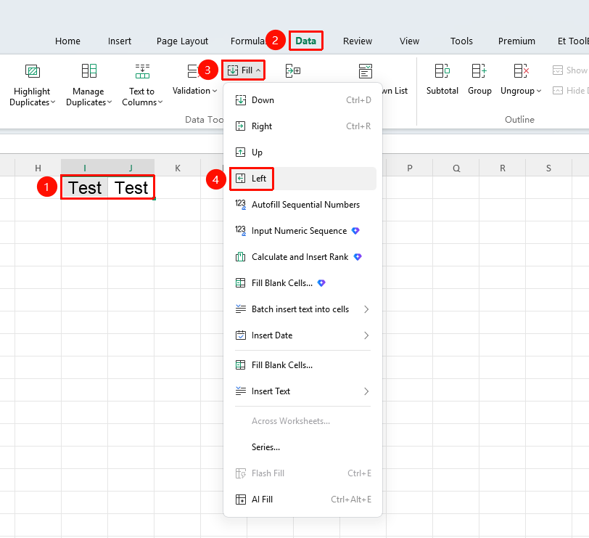Image resolution: width=589 pixels, height=538 pixels.
Task: Click the Ungroup icon in Outline
Action: (x=521, y=70)
